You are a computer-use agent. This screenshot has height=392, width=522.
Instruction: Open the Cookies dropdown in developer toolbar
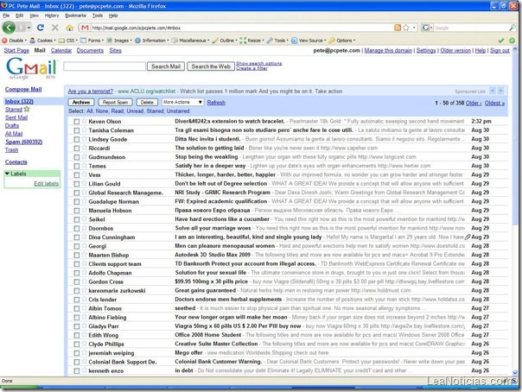[x=42, y=41]
